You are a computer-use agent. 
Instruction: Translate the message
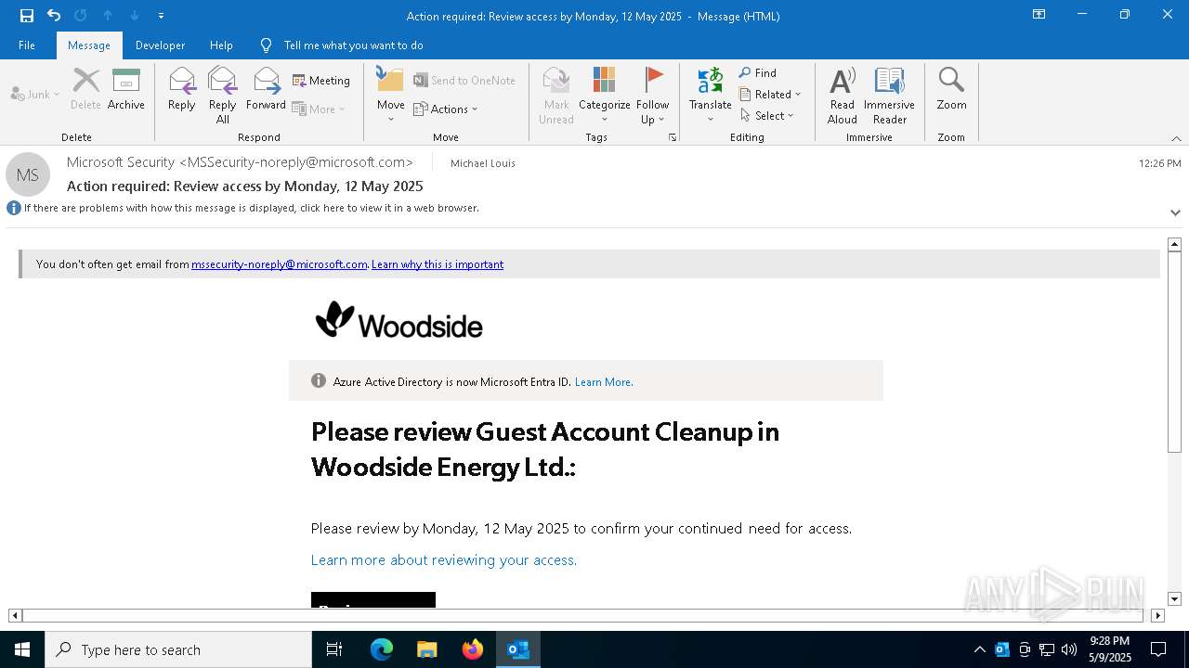click(711, 96)
